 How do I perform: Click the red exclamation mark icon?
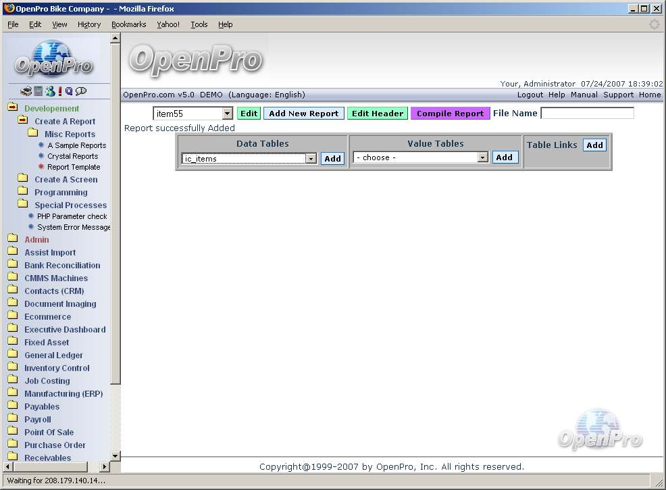coord(59,91)
